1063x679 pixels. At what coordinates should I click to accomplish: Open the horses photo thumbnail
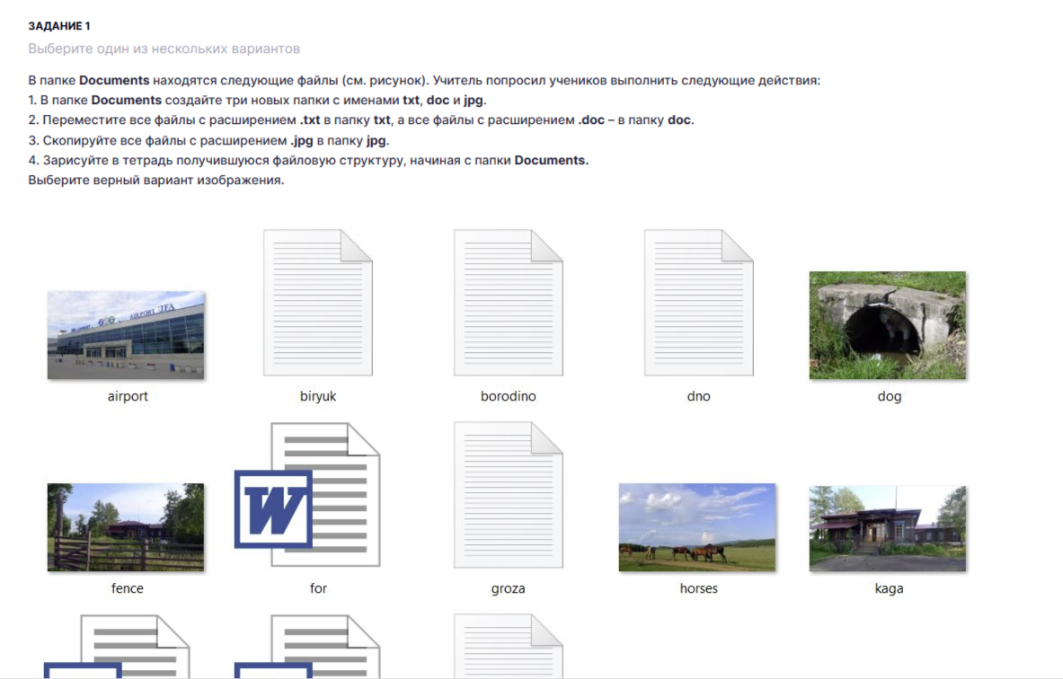point(697,527)
